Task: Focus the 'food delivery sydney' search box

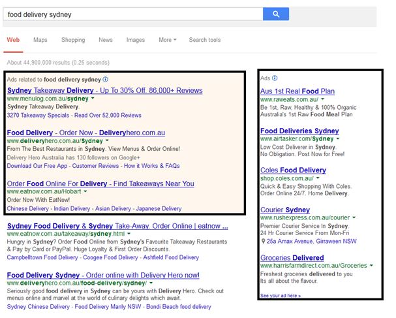Action: (x=133, y=14)
